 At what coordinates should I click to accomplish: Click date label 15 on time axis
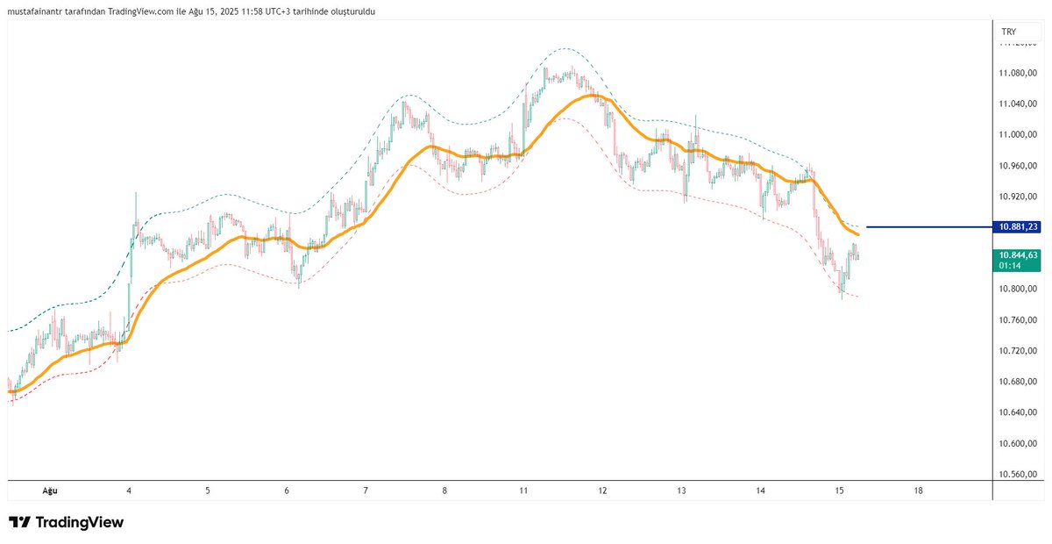[839, 491]
